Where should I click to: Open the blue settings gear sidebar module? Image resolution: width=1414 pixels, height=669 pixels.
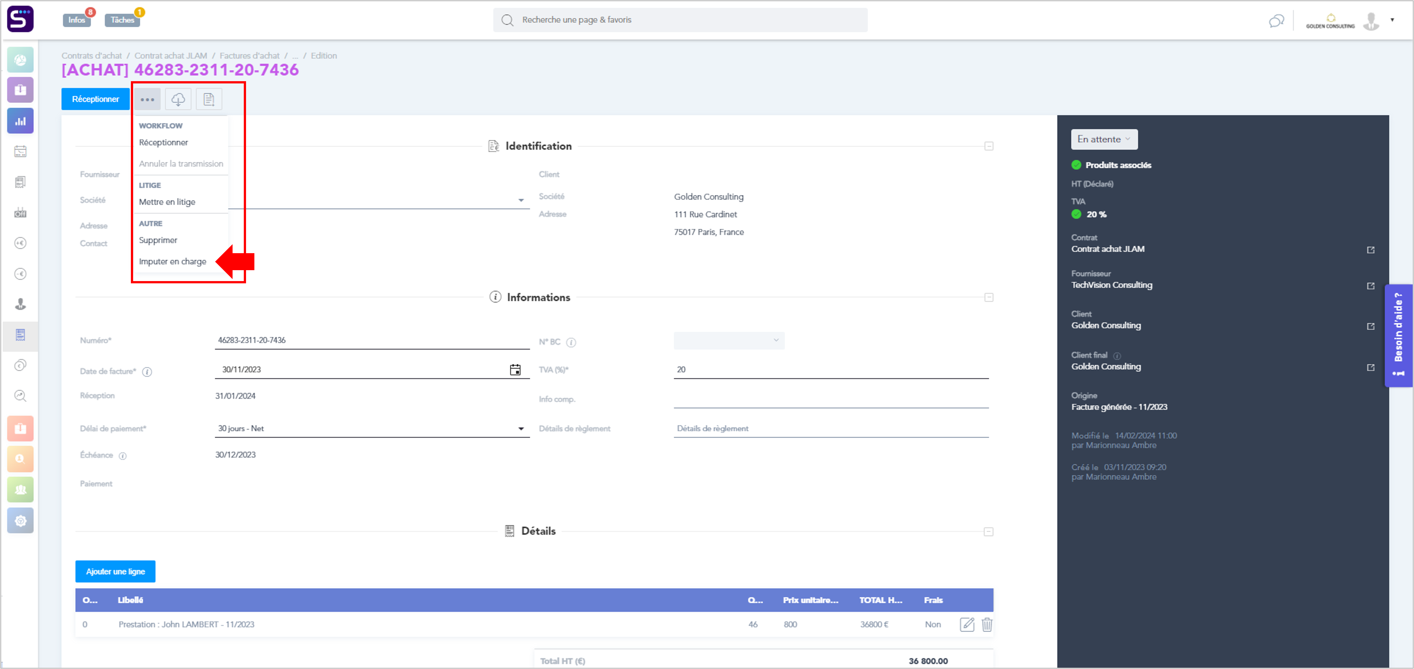20,521
